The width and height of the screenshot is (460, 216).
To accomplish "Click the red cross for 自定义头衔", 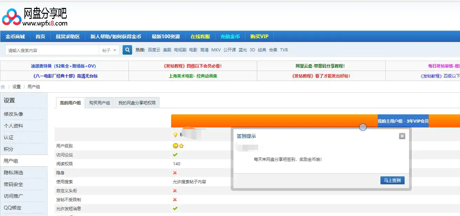I will (x=175, y=191).
